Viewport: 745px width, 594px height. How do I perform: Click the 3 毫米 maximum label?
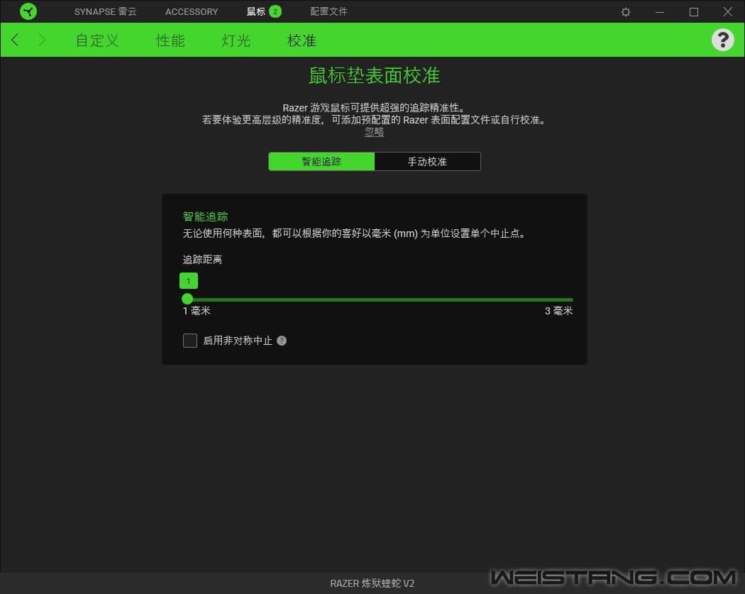pos(559,311)
